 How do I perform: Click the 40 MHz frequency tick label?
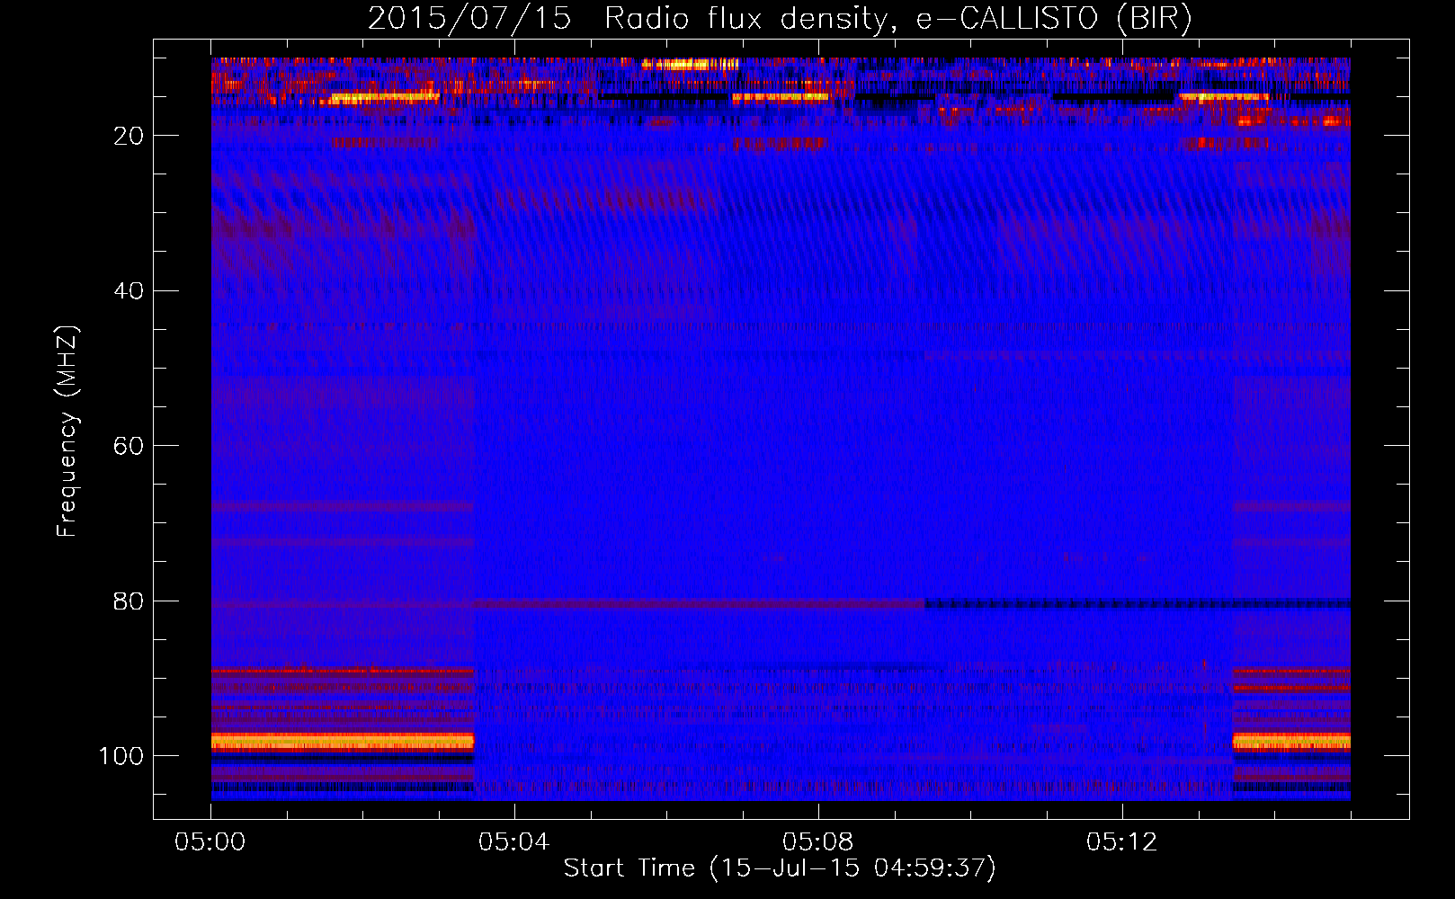pyautogui.click(x=129, y=291)
